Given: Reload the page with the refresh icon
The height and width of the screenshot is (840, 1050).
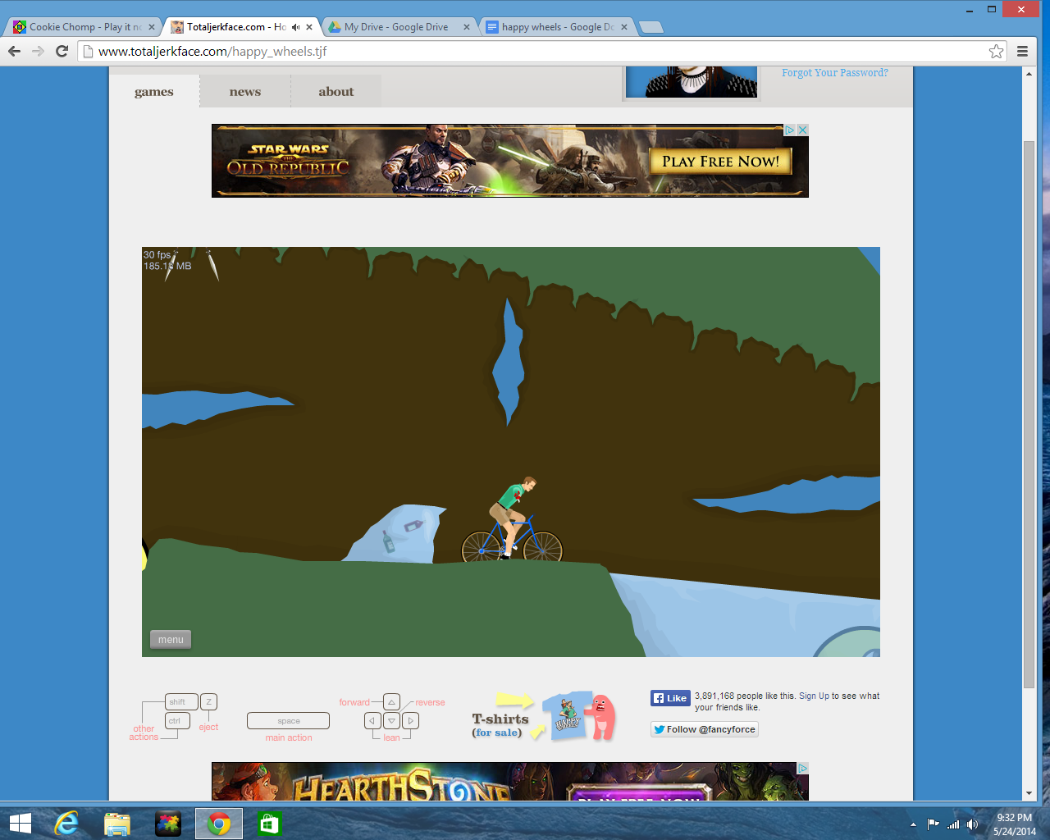Looking at the screenshot, I should (62, 51).
